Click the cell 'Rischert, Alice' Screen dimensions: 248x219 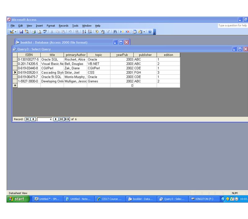pos(75,59)
